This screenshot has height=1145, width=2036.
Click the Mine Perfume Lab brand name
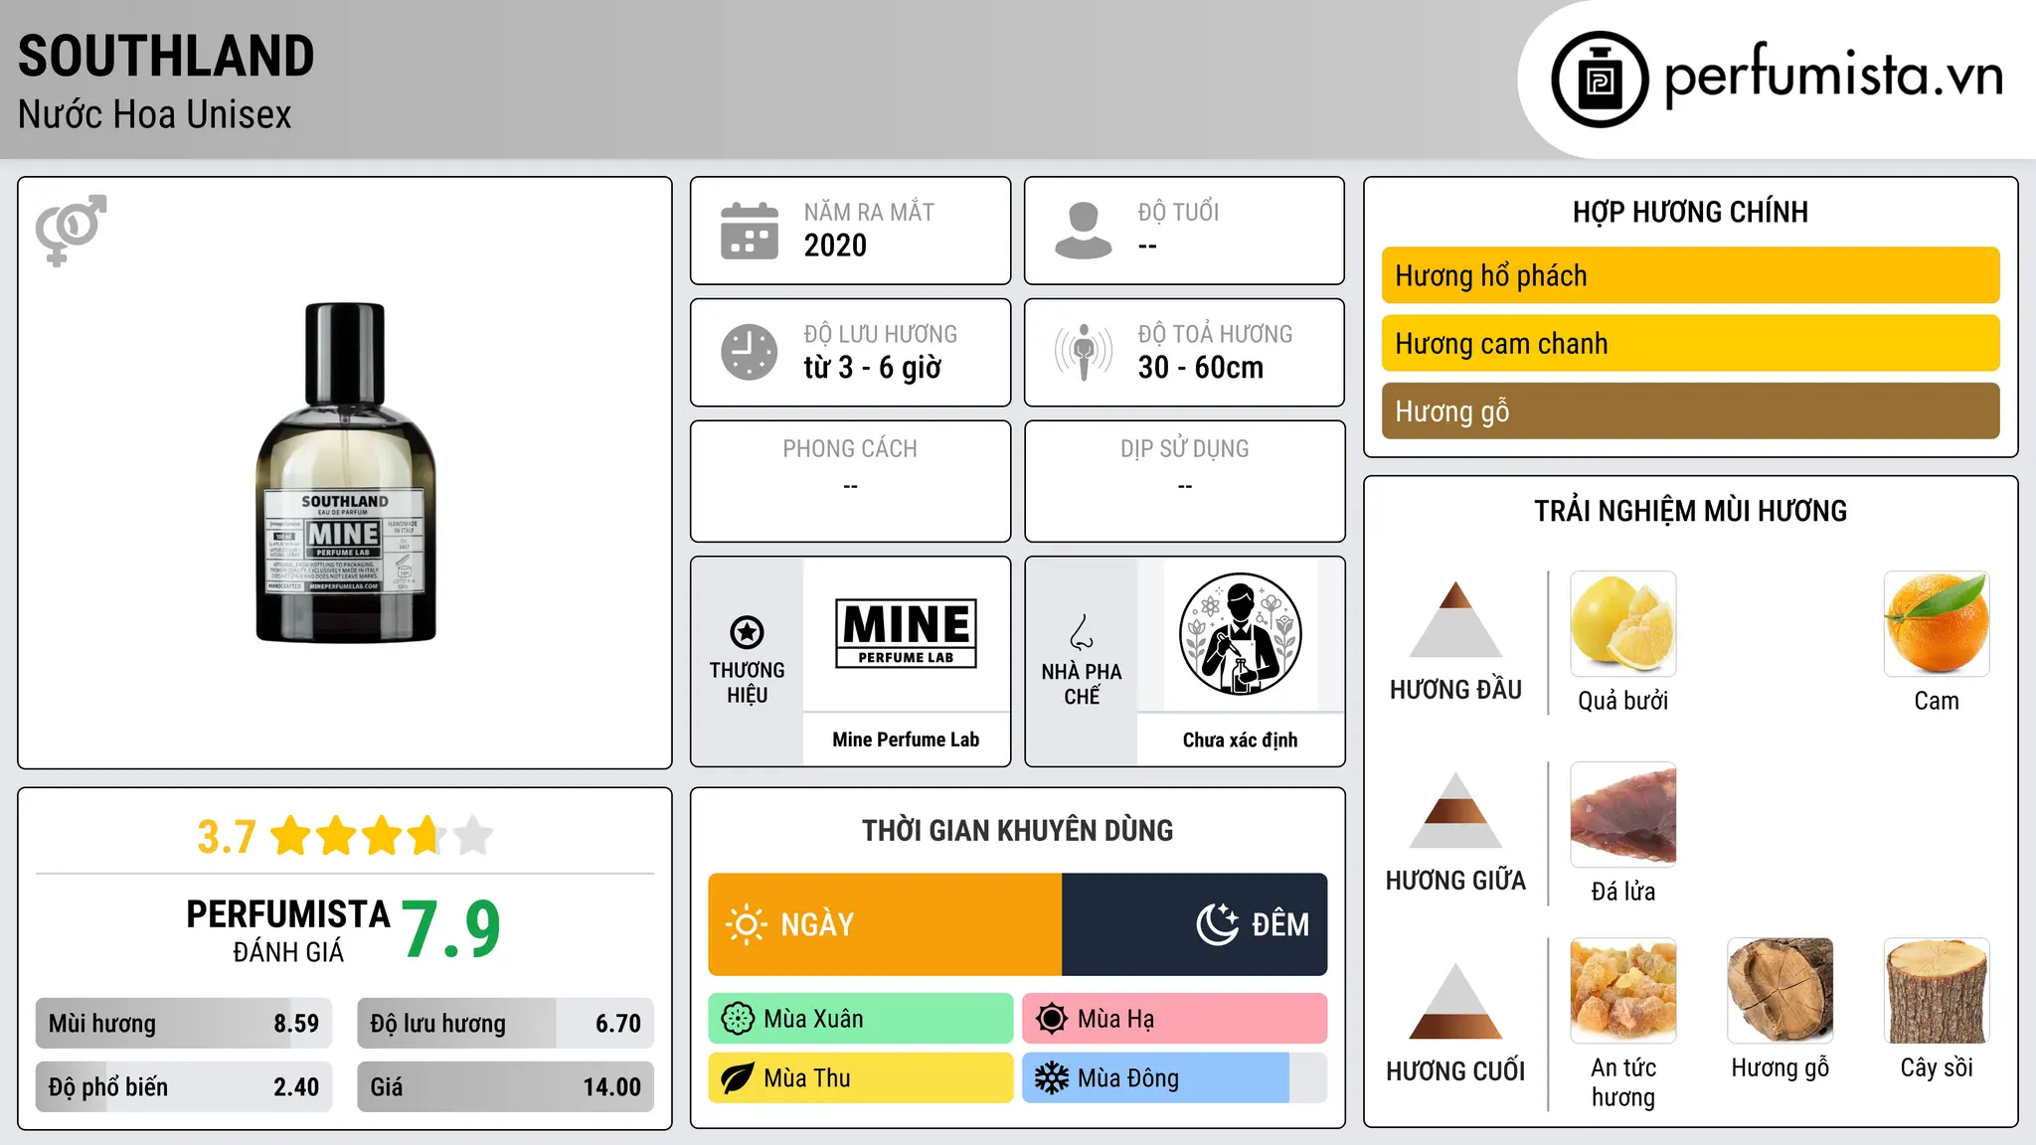[906, 739]
